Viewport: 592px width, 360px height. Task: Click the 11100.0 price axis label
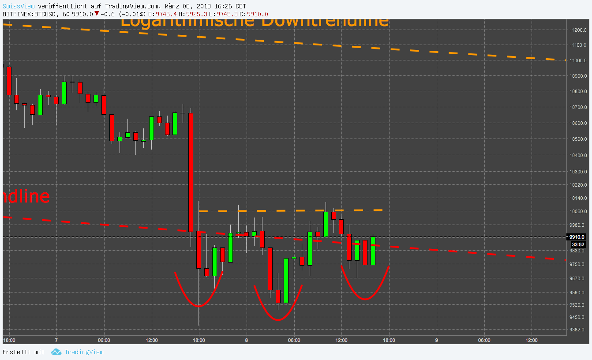[578, 45]
